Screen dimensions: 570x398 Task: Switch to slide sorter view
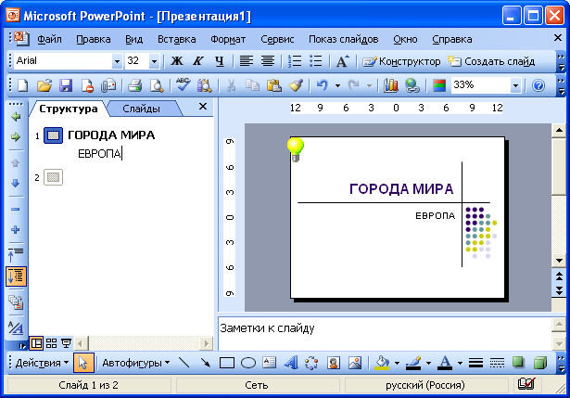[x=51, y=343]
